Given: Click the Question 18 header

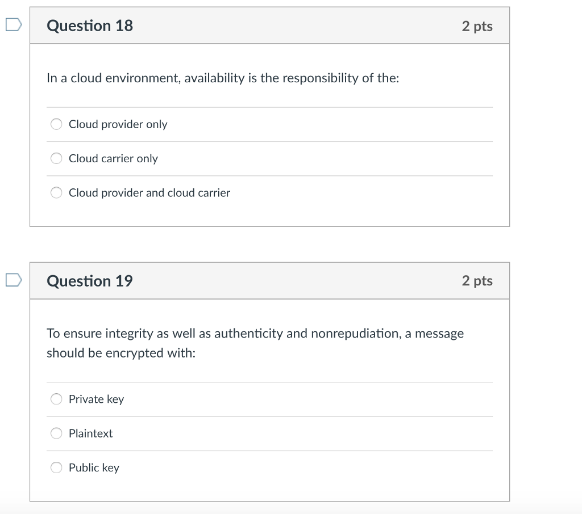Looking at the screenshot, I should 89,26.
